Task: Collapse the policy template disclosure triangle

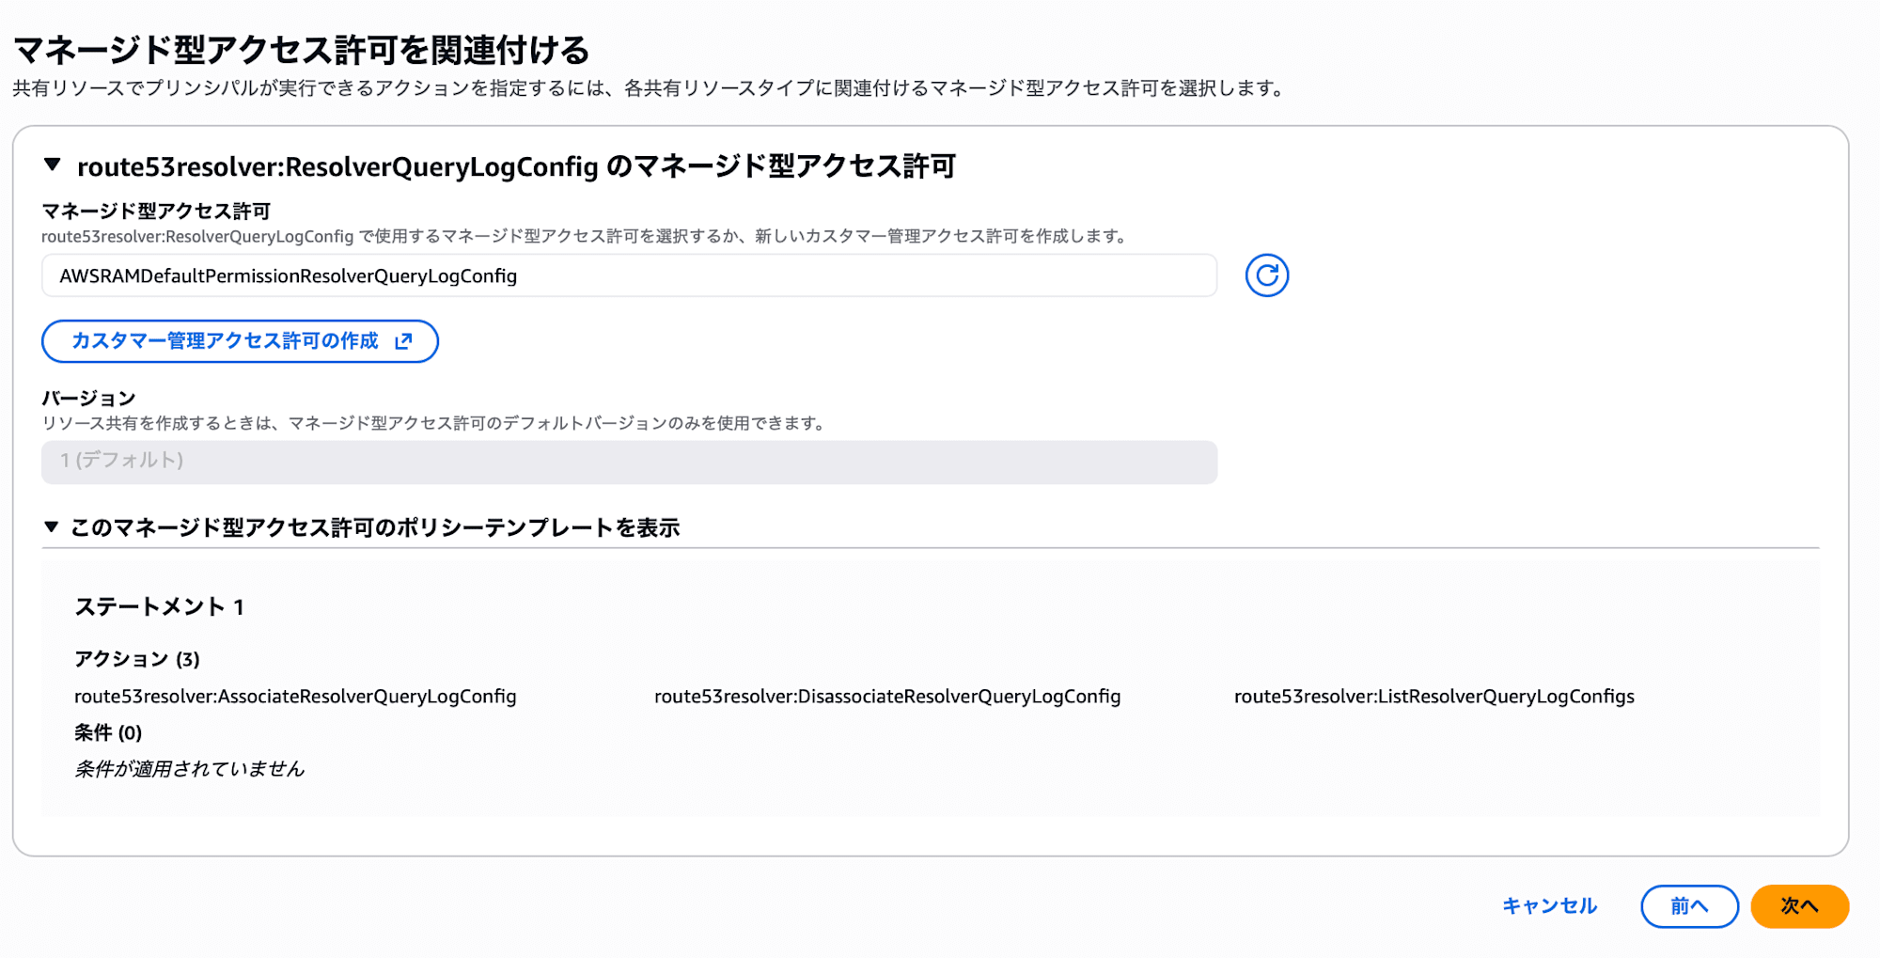Action: click(52, 526)
